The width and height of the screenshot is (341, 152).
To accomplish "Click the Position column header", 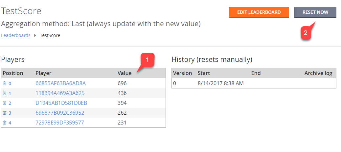I will 13,73.
